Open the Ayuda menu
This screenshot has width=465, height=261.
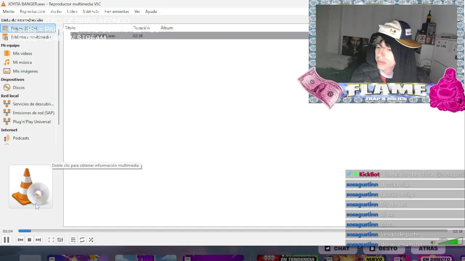click(151, 12)
